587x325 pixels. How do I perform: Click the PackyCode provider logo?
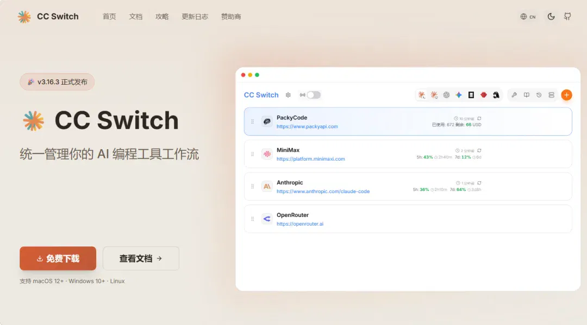pos(267,122)
